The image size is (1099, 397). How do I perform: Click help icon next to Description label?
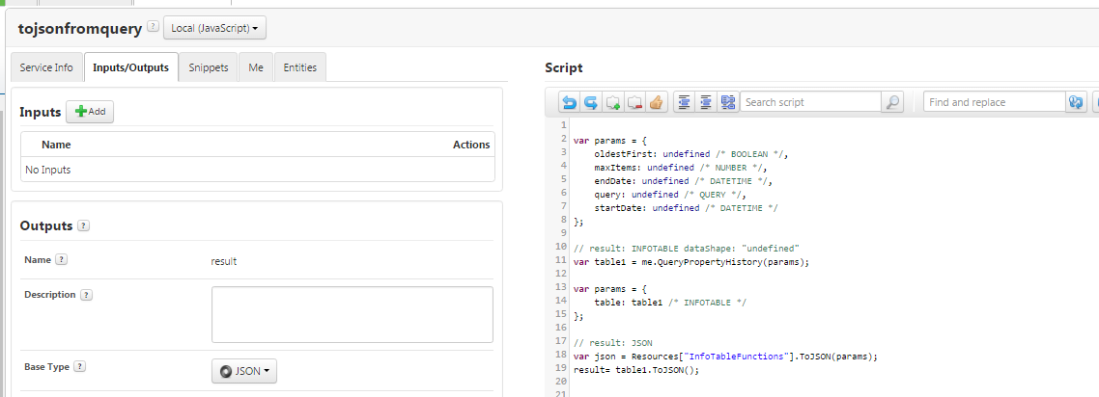[x=86, y=295]
